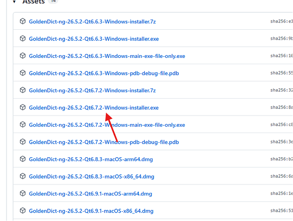Image resolution: width=293 pixels, height=221 pixels.
Task: Click package icon beside Qt6.6.3 pdb-debug-file
Action: click(x=23, y=73)
